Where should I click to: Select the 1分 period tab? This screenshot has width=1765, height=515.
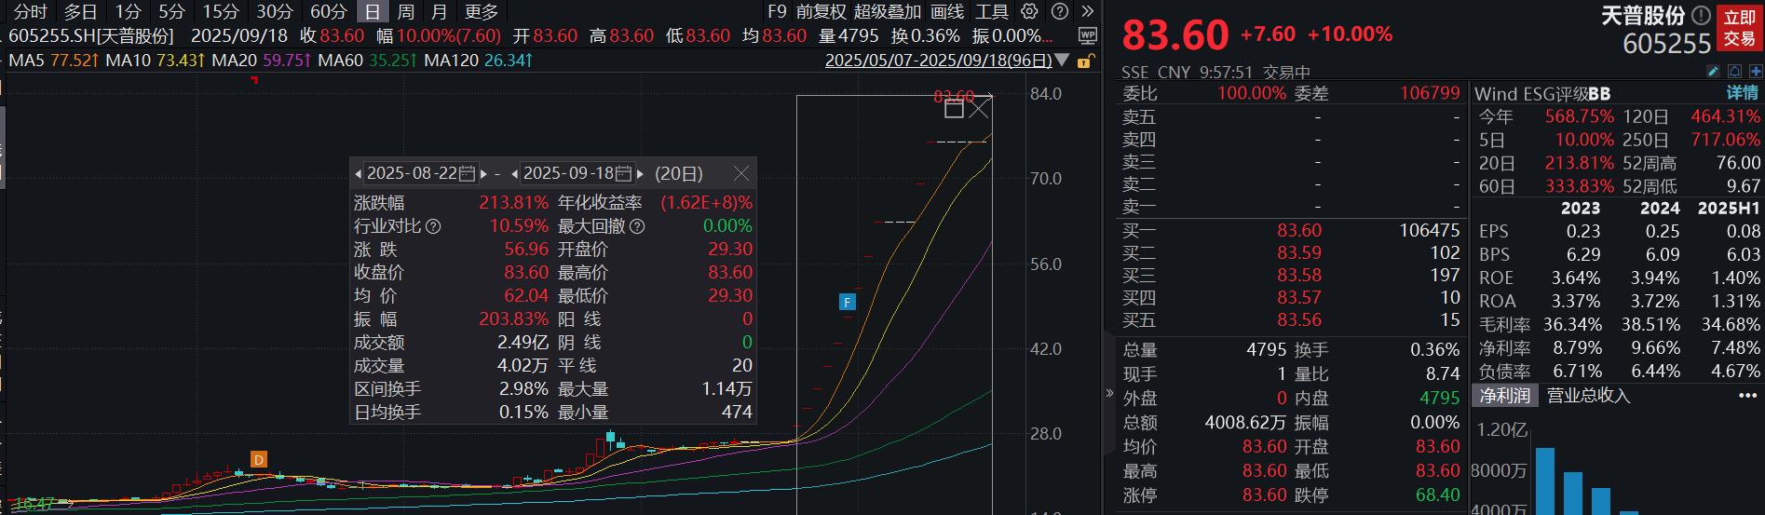pyautogui.click(x=128, y=11)
